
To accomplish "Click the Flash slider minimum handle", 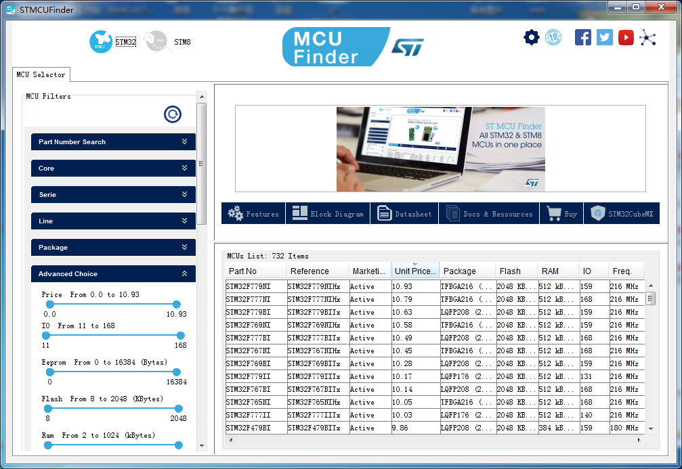I will pyautogui.click(x=48, y=409).
